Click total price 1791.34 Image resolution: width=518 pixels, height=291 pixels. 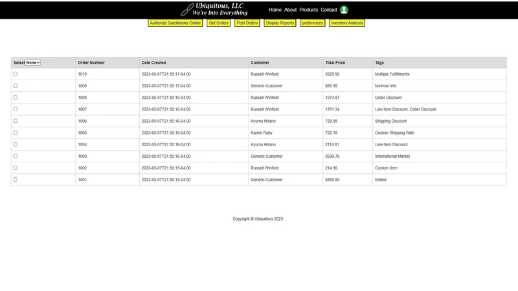click(x=332, y=109)
